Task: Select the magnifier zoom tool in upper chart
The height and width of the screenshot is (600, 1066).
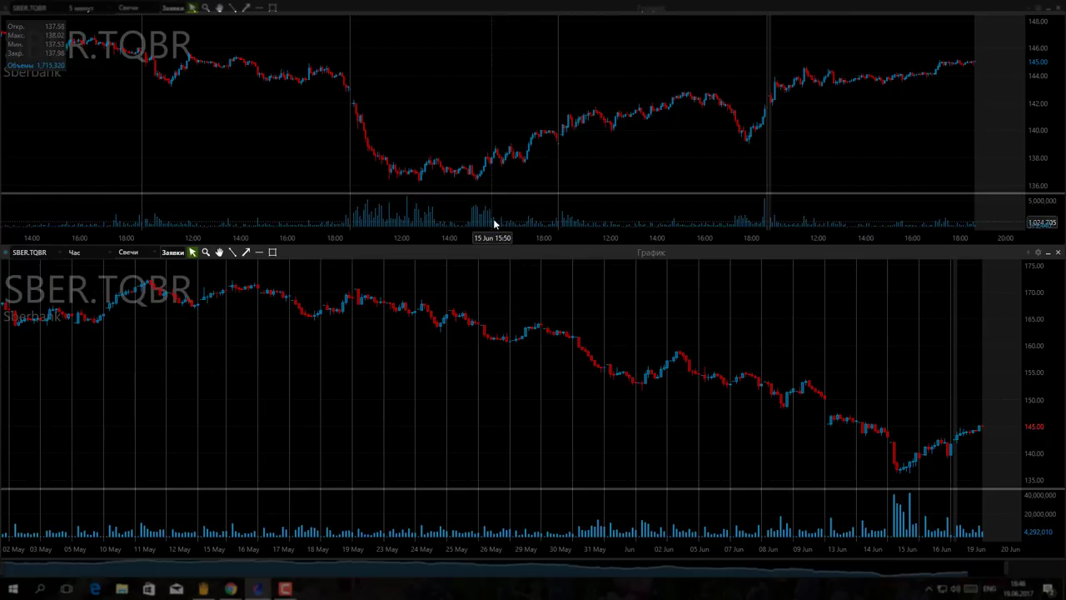Action: 206,8
